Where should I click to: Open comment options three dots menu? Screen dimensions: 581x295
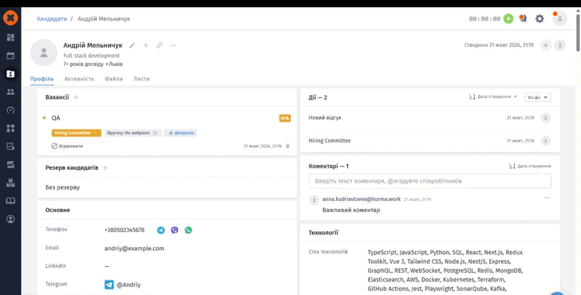pyautogui.click(x=547, y=198)
